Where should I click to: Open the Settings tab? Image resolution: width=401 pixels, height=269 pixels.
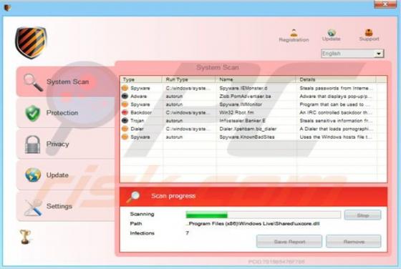pos(66,207)
